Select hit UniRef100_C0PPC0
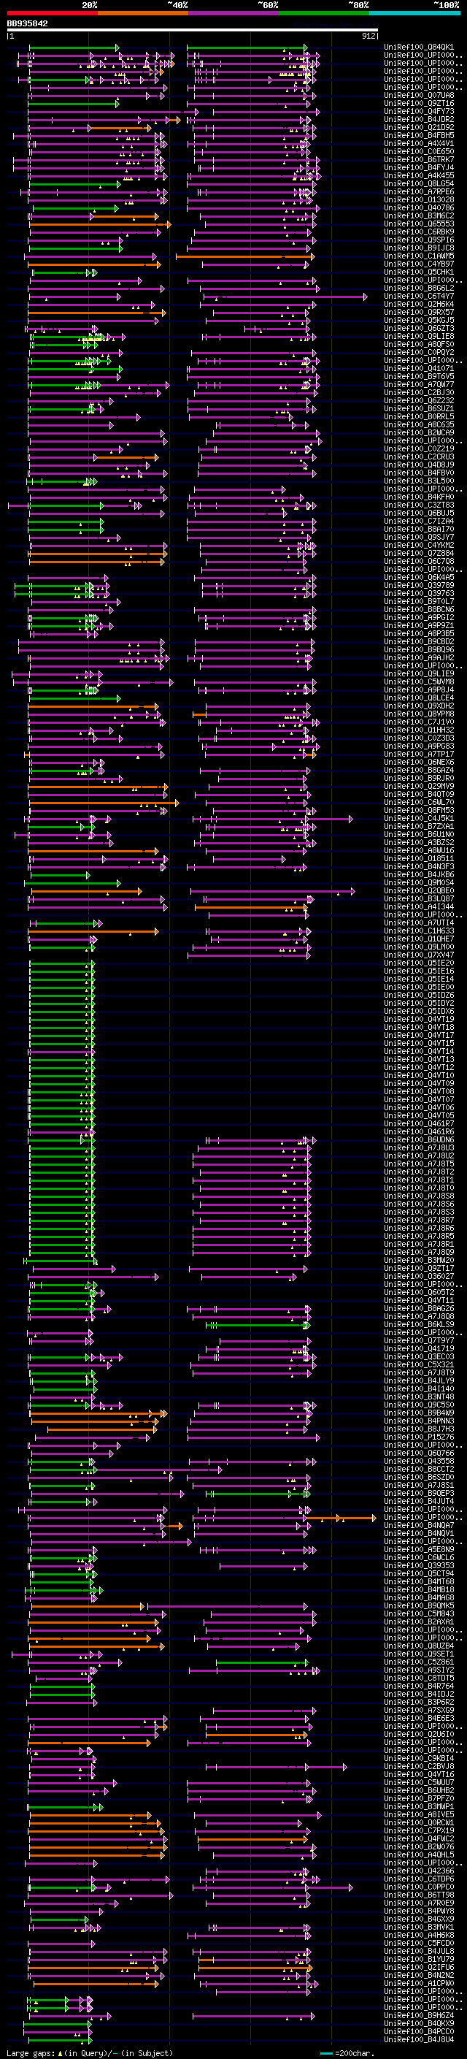Image resolution: width=467 pixels, height=2059 pixels. click(419, 1887)
